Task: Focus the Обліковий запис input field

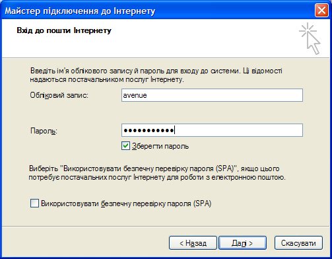Action: 212,95
